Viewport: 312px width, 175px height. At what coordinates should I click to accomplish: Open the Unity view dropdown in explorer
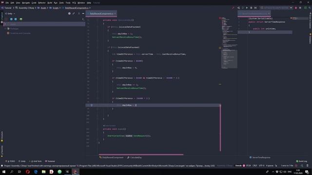click(x=10, y=14)
